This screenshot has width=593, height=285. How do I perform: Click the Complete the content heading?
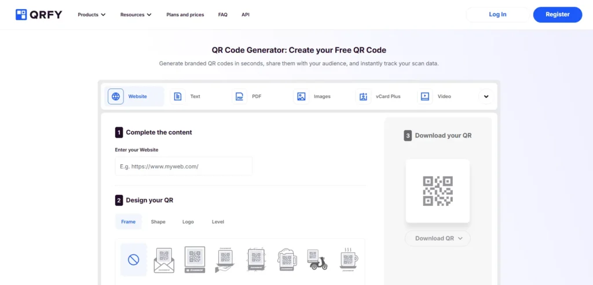pyautogui.click(x=159, y=132)
